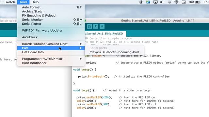
Task: Click the battery status icon
Action: point(198,2)
